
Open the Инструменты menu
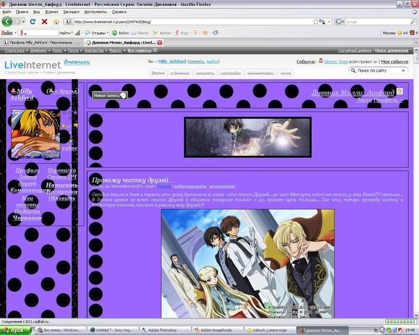click(96, 12)
